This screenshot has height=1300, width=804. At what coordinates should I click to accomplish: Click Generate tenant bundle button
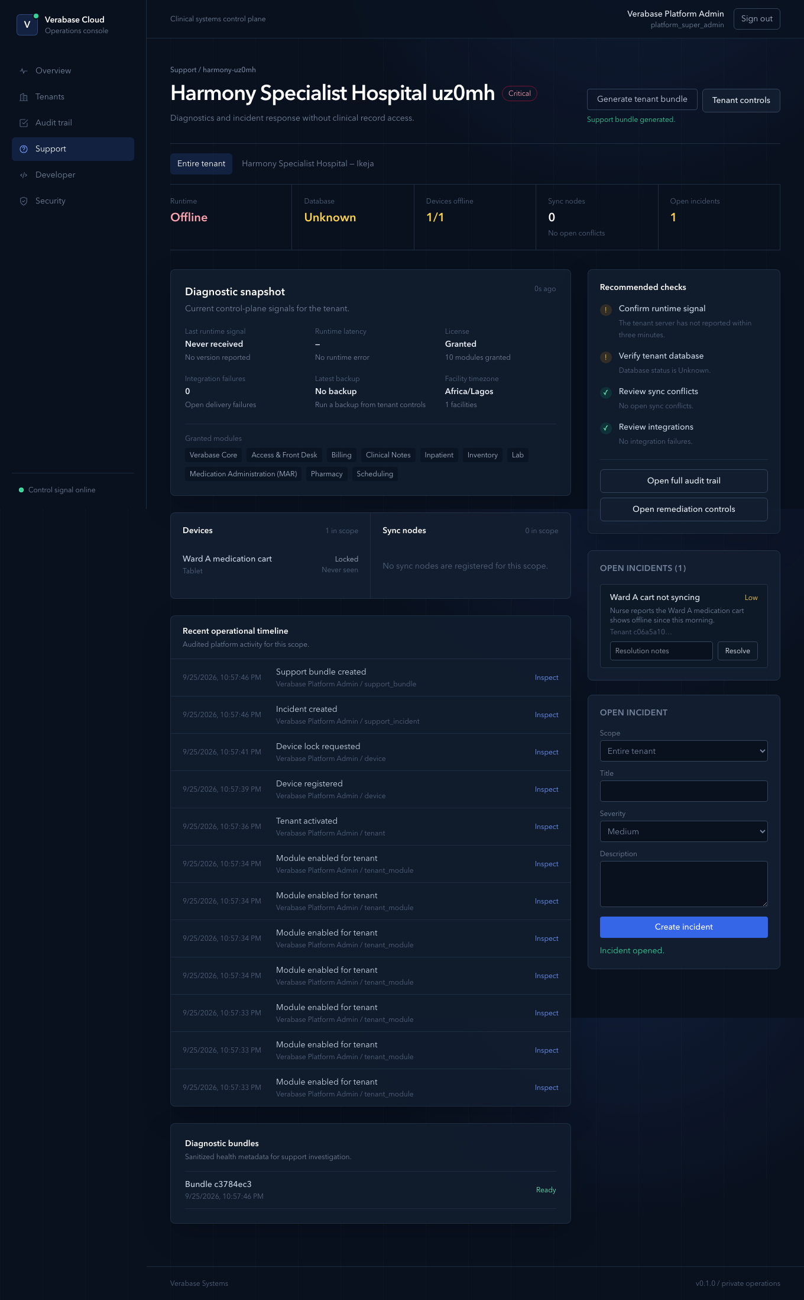[642, 99]
